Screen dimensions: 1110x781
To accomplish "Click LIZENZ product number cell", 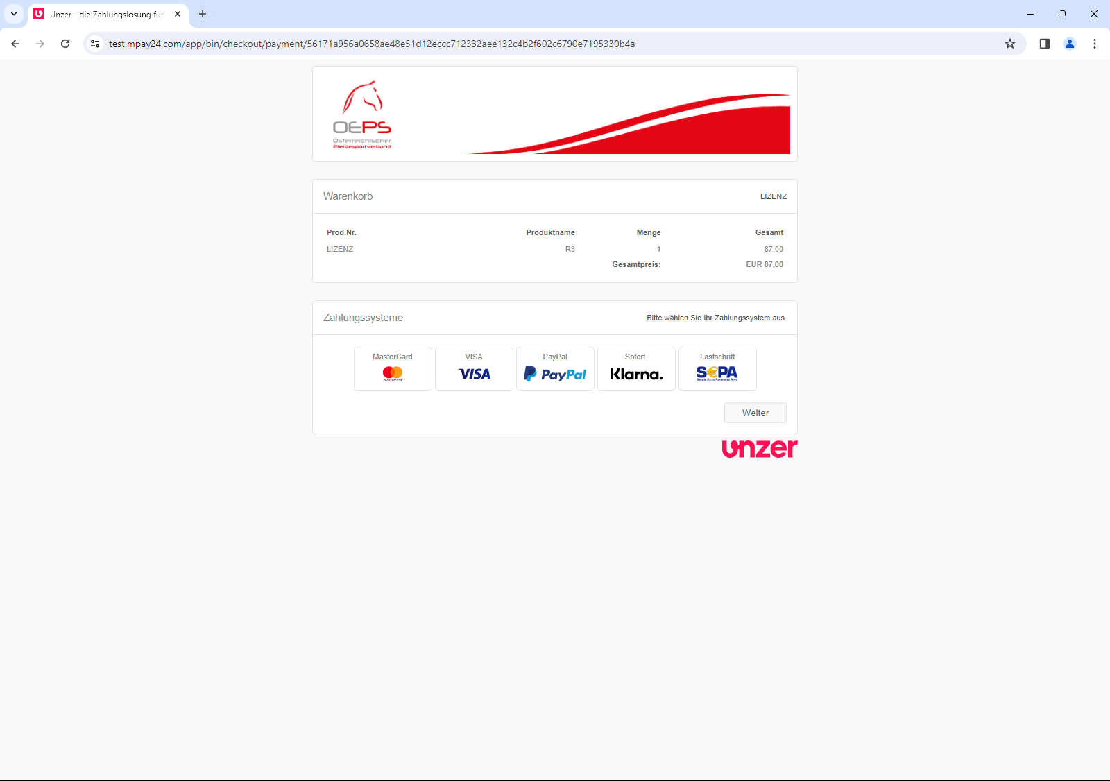I will [x=340, y=249].
